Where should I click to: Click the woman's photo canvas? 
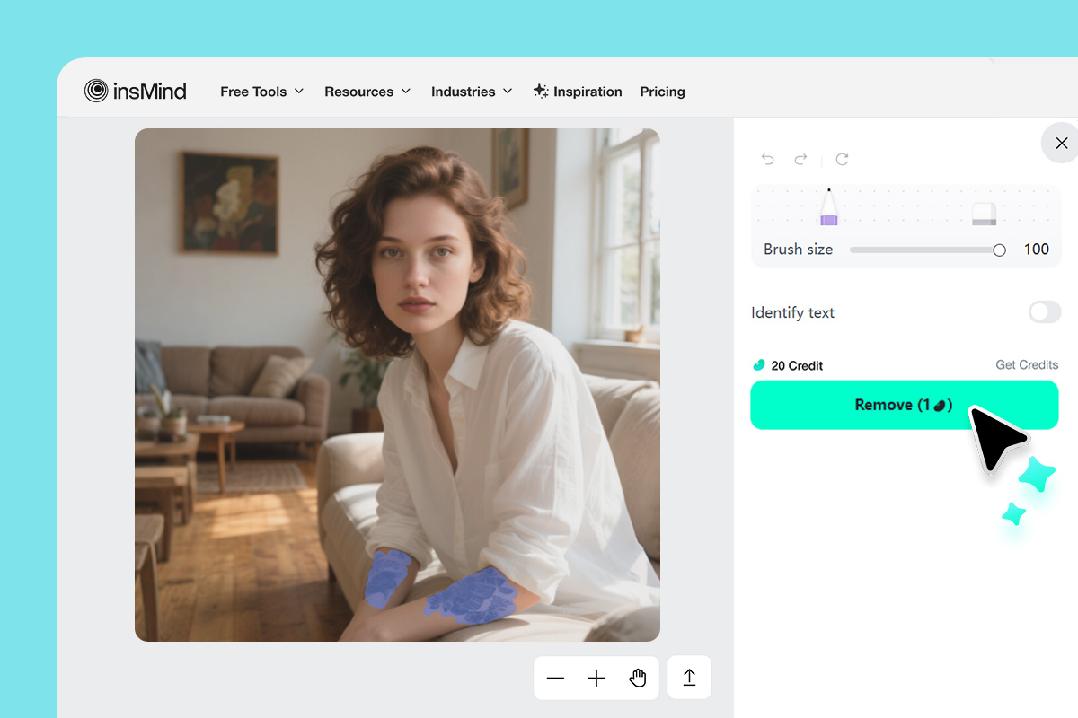397,385
